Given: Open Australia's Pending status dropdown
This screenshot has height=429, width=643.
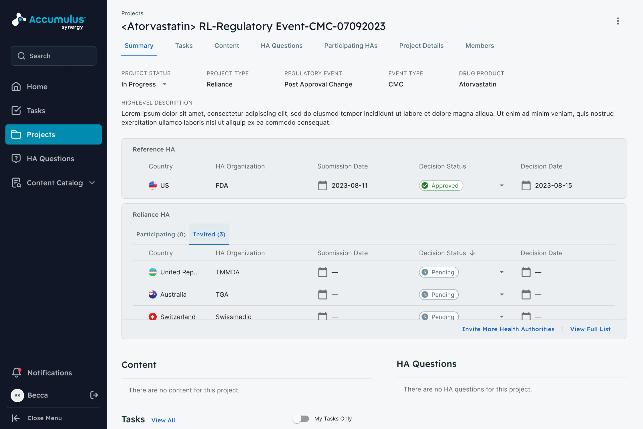Looking at the screenshot, I should pyautogui.click(x=501, y=294).
